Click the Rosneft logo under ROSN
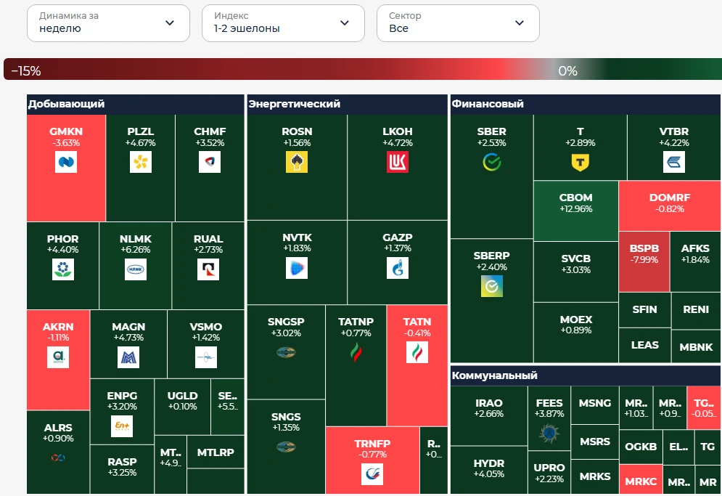 click(x=297, y=162)
